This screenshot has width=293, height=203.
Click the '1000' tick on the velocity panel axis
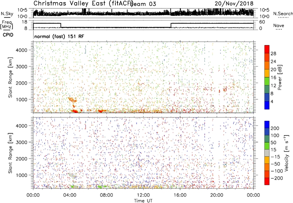click(x=22, y=175)
